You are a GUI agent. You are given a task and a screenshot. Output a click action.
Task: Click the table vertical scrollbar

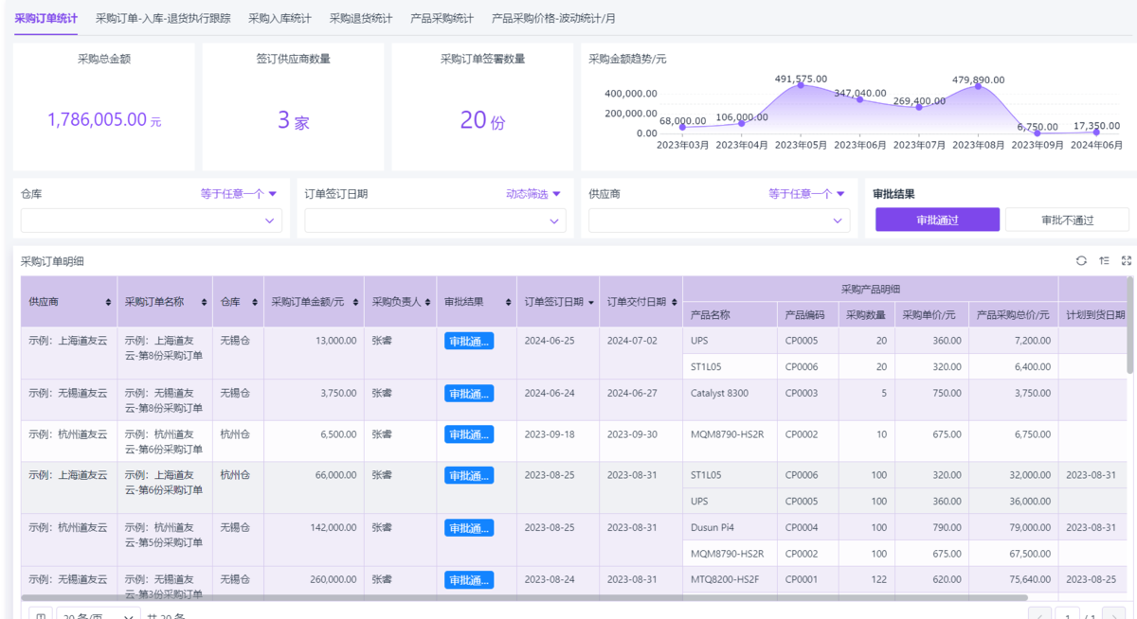tap(1129, 325)
